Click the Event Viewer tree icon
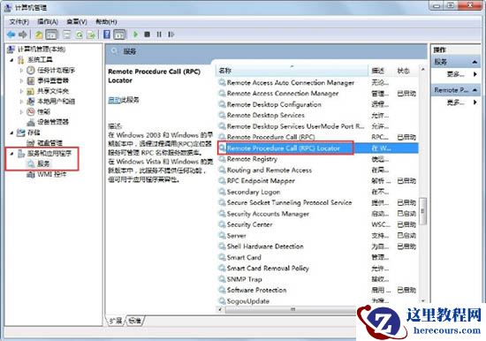Image resolution: width=486 pixels, height=341 pixels. (x=30, y=80)
